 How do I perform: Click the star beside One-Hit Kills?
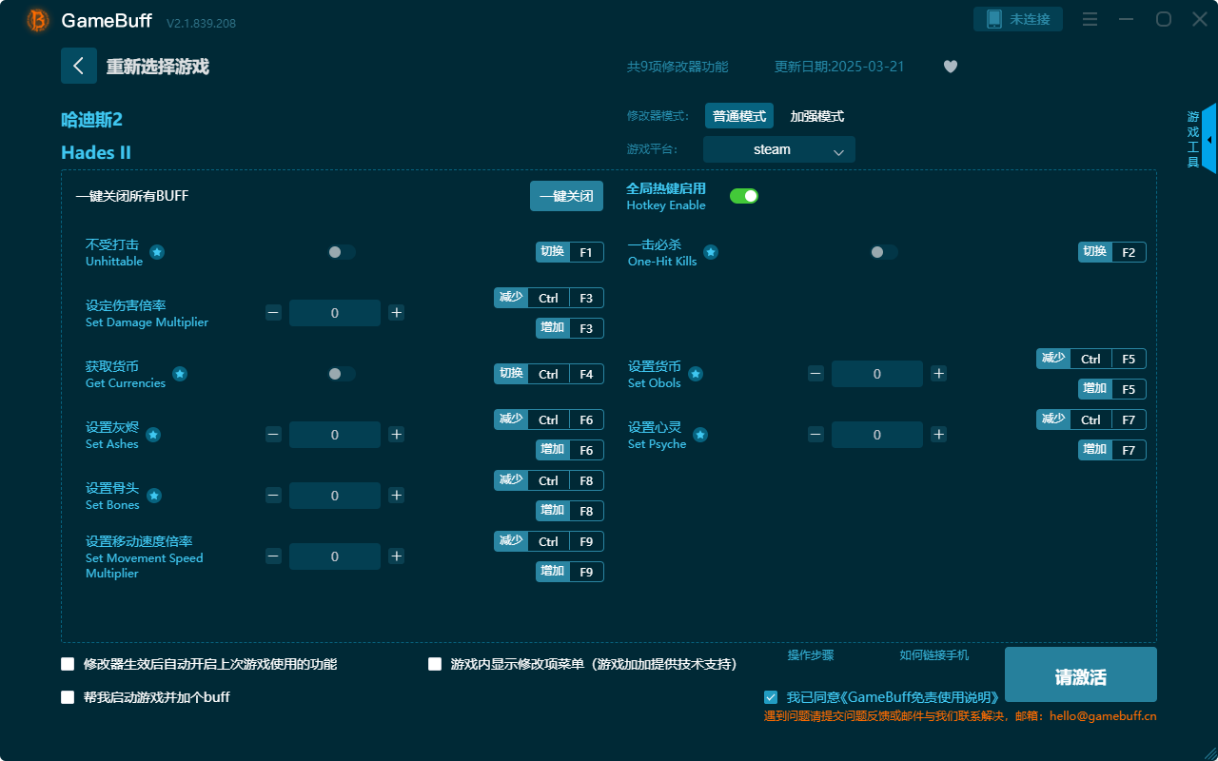coord(711,252)
